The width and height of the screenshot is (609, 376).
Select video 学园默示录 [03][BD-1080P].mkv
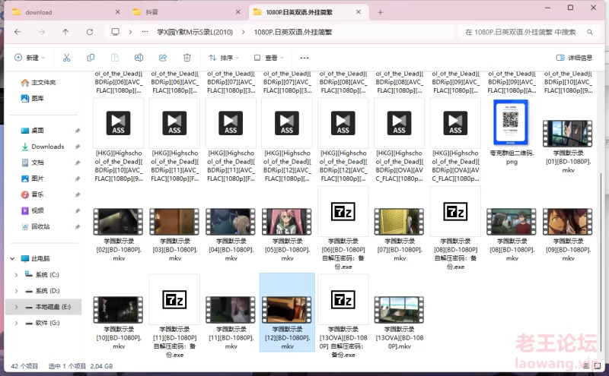click(x=174, y=234)
